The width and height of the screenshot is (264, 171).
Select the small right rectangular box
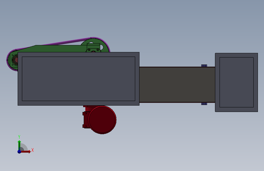236,82
